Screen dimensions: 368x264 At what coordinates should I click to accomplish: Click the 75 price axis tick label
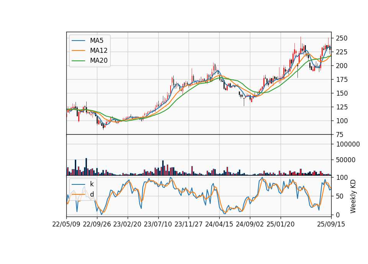(340, 135)
